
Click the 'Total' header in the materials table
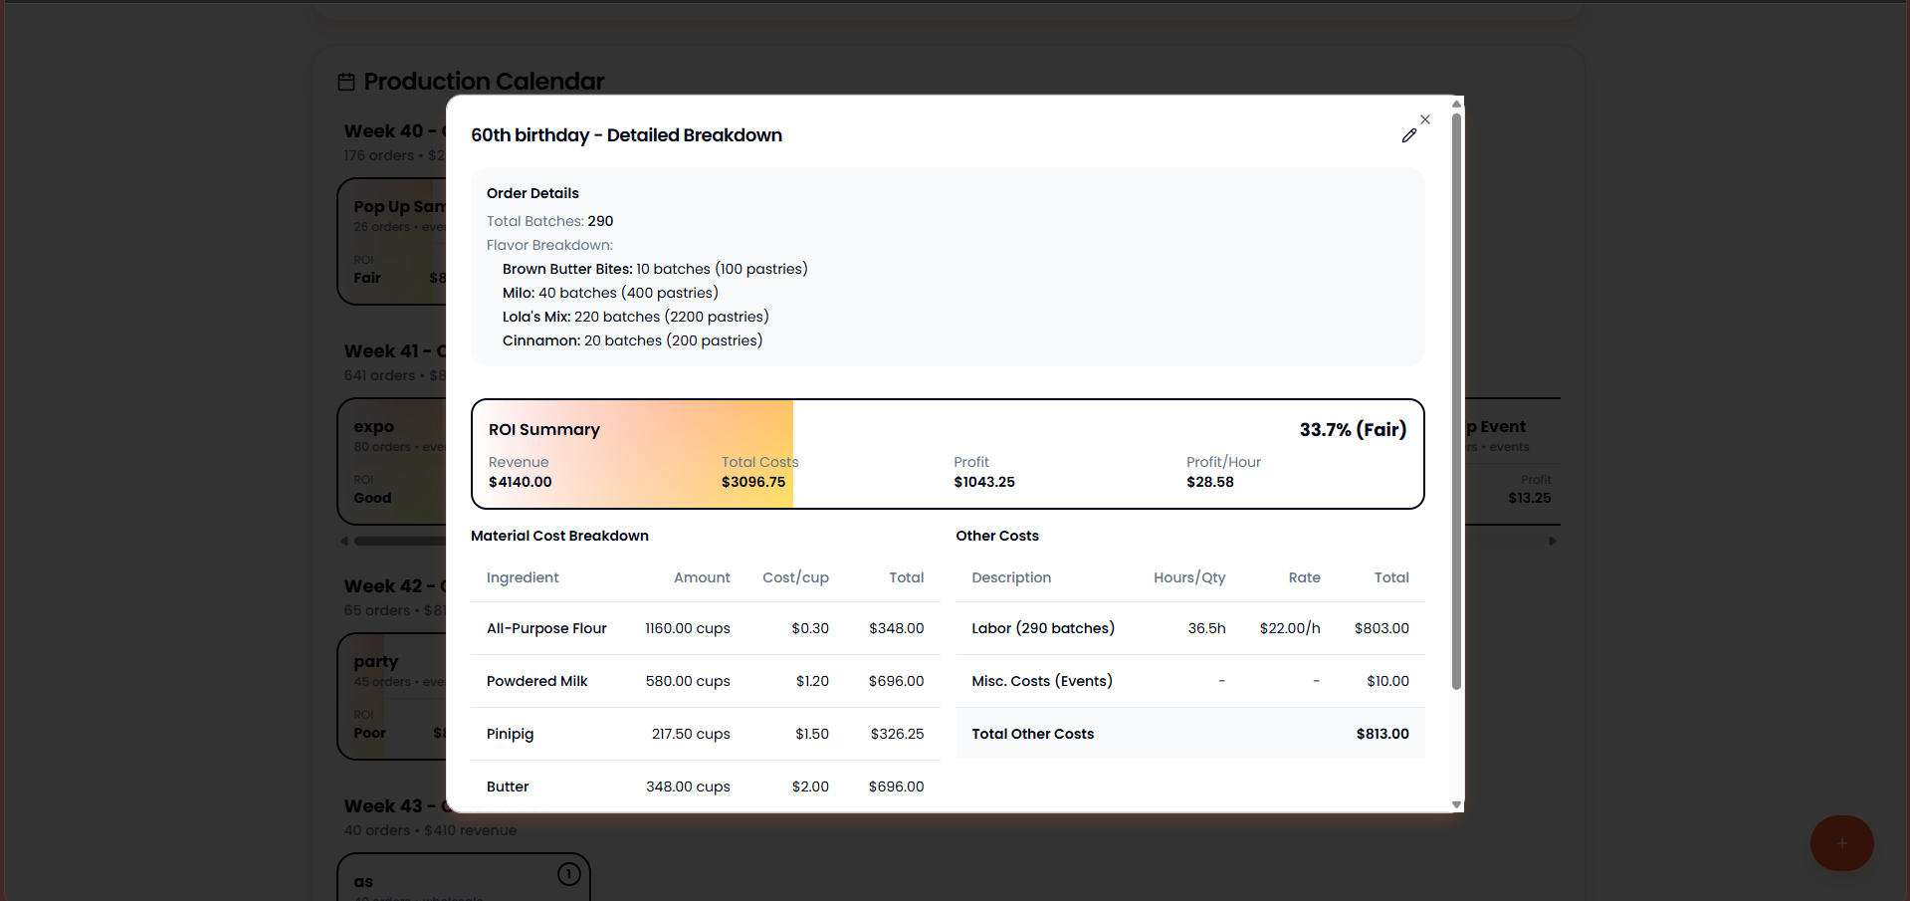pyautogui.click(x=906, y=577)
